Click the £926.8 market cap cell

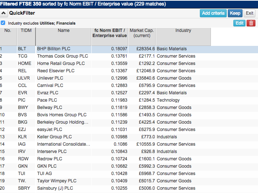pyautogui.click(x=148, y=152)
